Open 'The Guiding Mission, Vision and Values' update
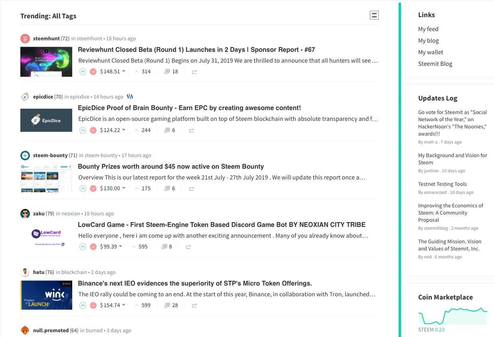The height and width of the screenshot is (337, 494). click(x=450, y=245)
